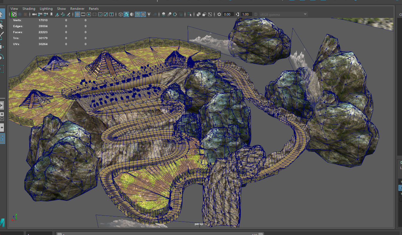
Task: Open the Shading menu
Action: 29,9
